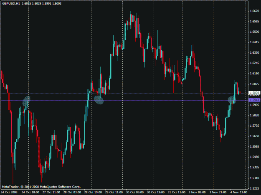
Task: Click the GBPUSD,H1 chart title text
Action: click(11, 3)
